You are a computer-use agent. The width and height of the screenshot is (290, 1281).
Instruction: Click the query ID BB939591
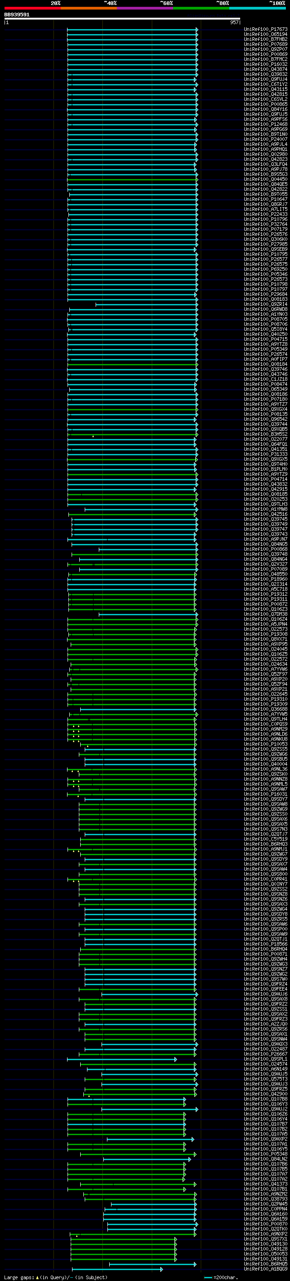point(17,15)
